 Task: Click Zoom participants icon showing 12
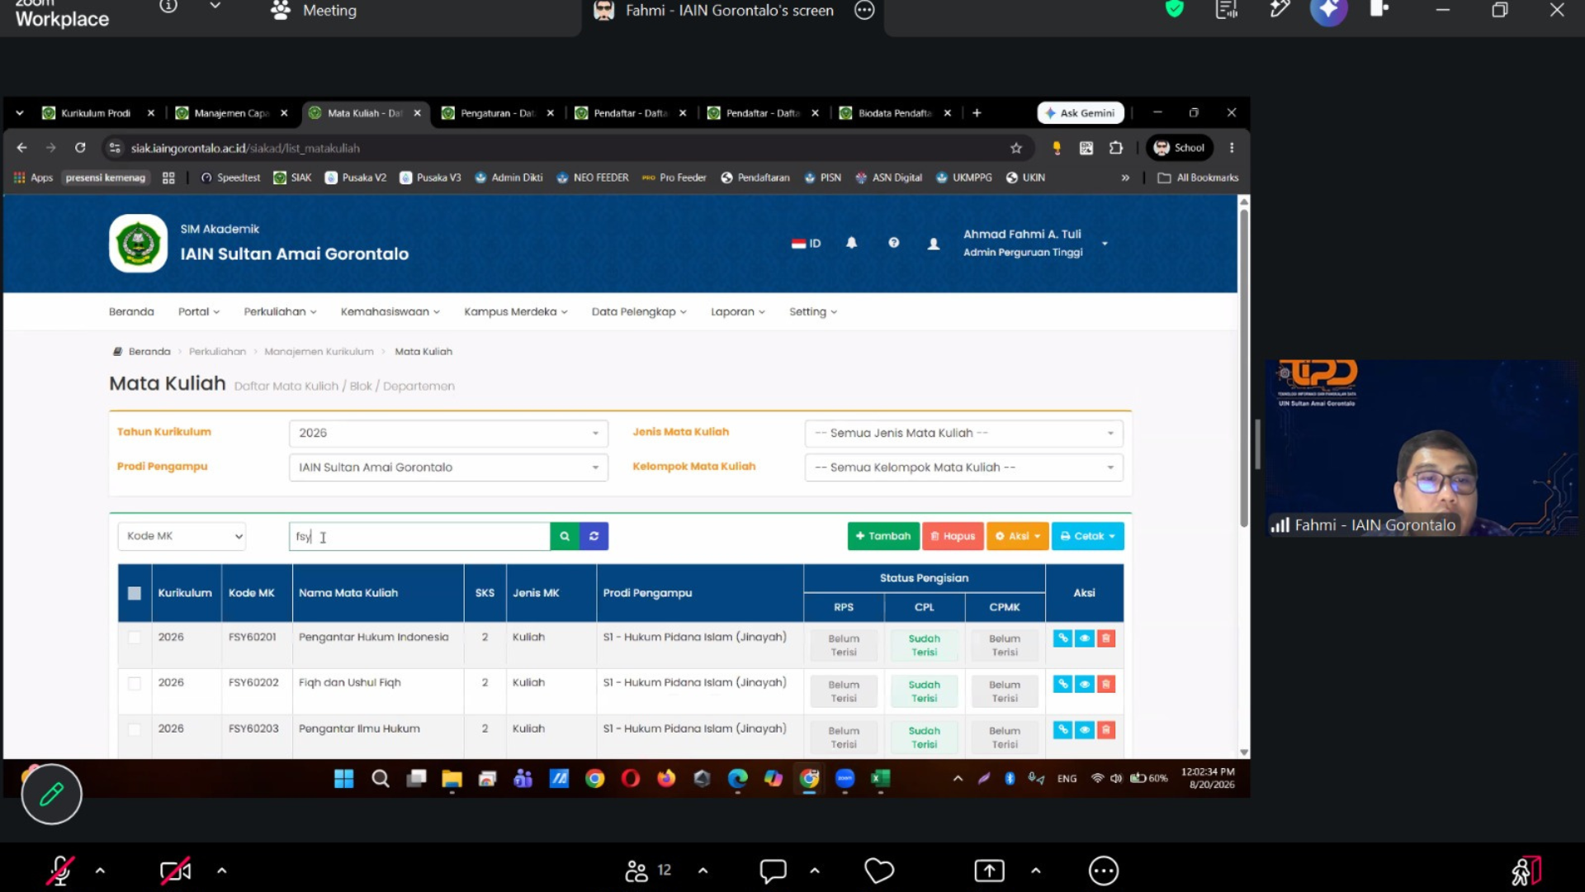click(x=648, y=871)
